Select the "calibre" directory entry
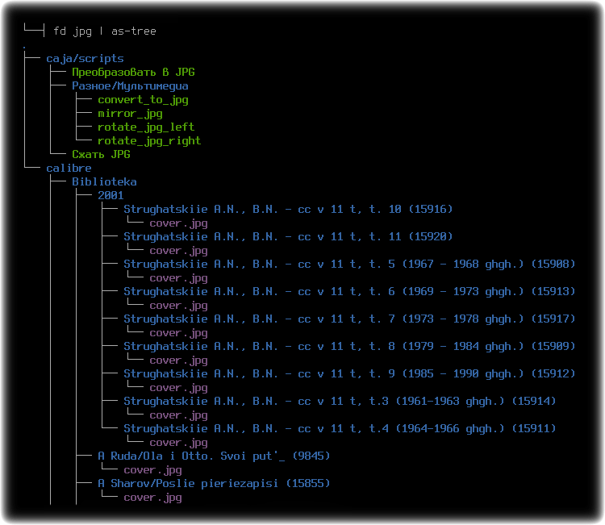The height and width of the screenshot is (525, 605). point(69,169)
